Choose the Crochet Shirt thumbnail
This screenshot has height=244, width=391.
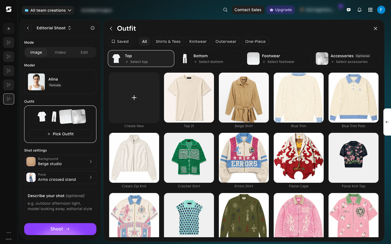[x=189, y=158]
